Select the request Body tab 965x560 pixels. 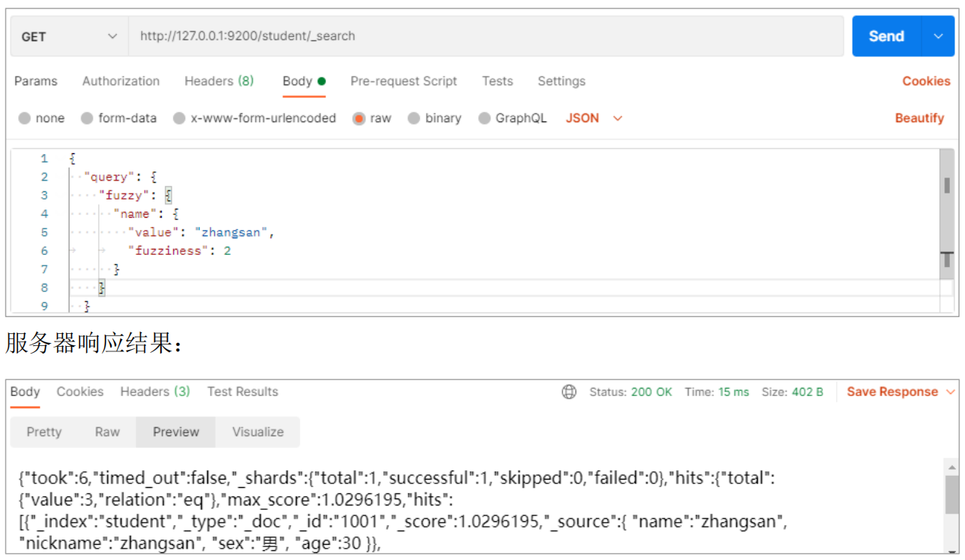pyautogui.click(x=304, y=81)
